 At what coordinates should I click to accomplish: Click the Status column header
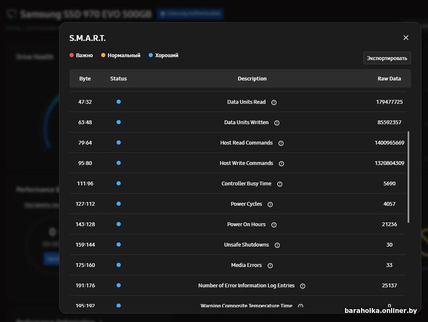click(x=118, y=79)
